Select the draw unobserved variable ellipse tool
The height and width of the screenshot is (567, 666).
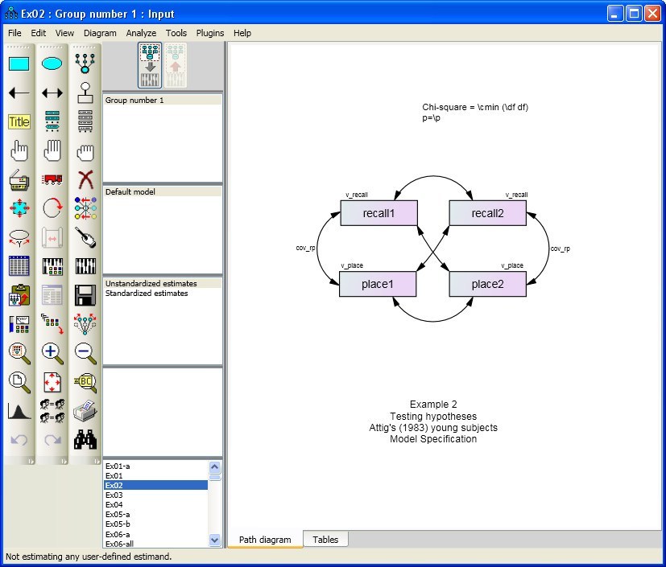click(52, 64)
